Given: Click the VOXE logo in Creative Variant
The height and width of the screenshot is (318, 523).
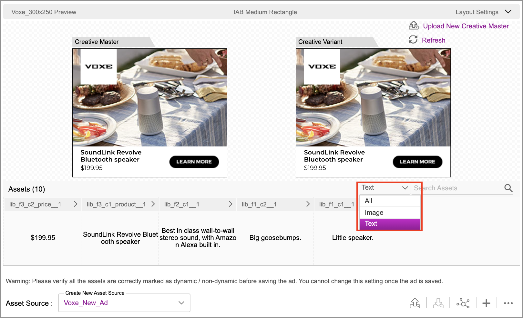Looking at the screenshot, I should tap(322, 66).
